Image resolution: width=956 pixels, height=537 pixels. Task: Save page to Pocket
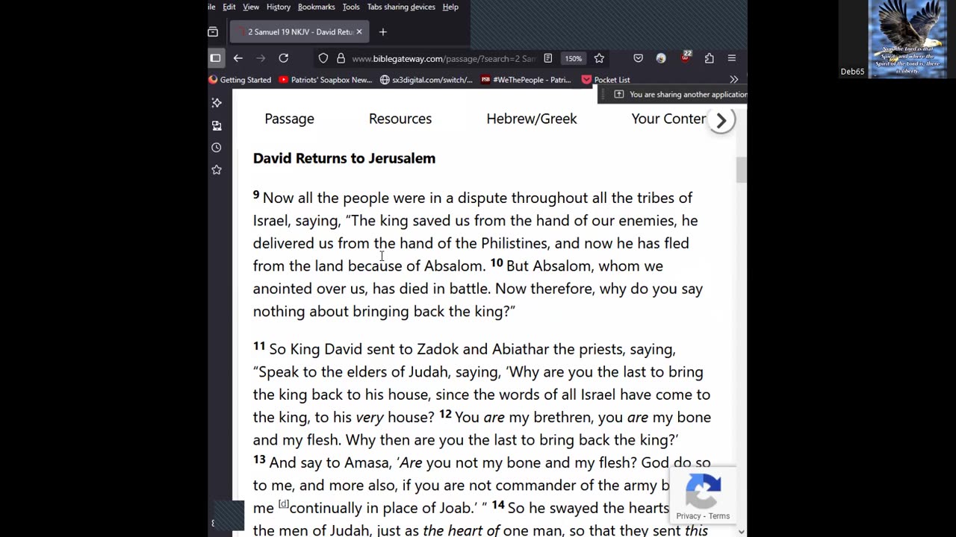638,58
